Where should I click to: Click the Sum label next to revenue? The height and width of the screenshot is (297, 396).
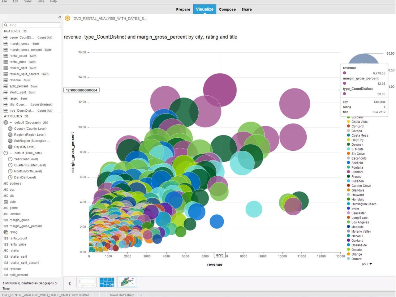(x=27, y=80)
